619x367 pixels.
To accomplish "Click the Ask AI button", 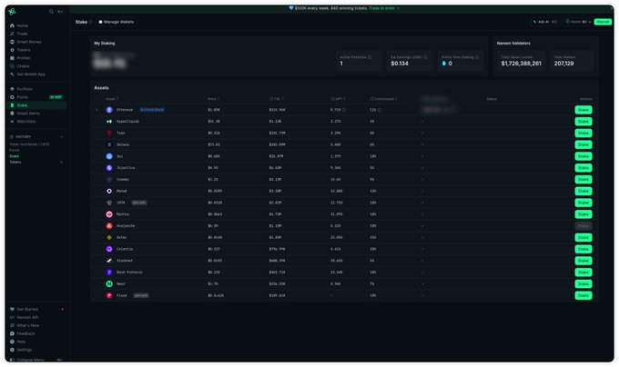I will 544,22.
